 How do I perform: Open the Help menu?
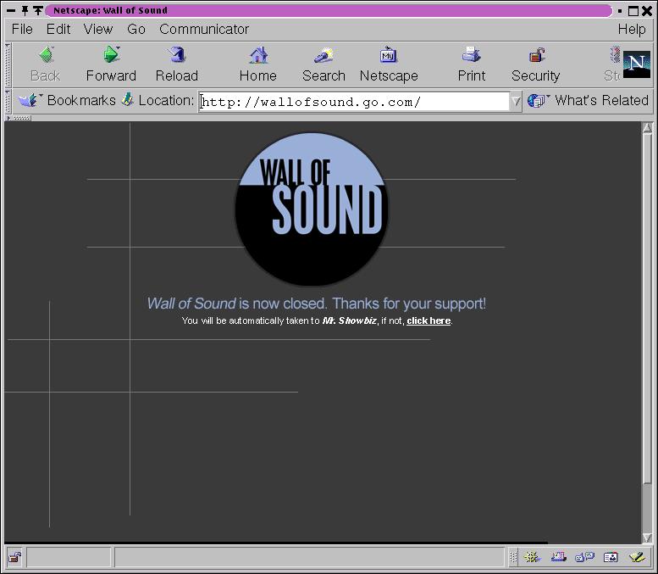pos(632,29)
